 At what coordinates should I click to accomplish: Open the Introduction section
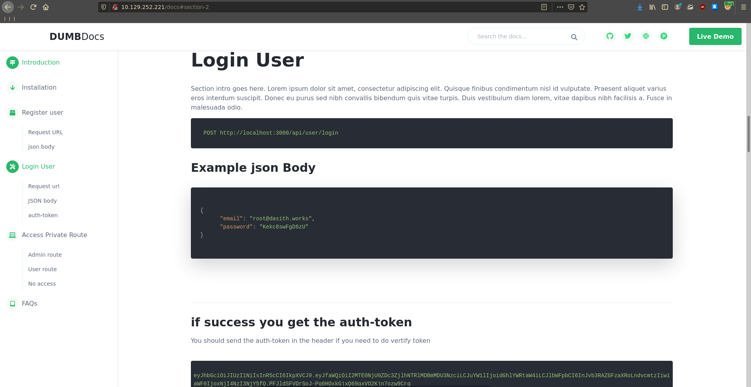tap(41, 63)
